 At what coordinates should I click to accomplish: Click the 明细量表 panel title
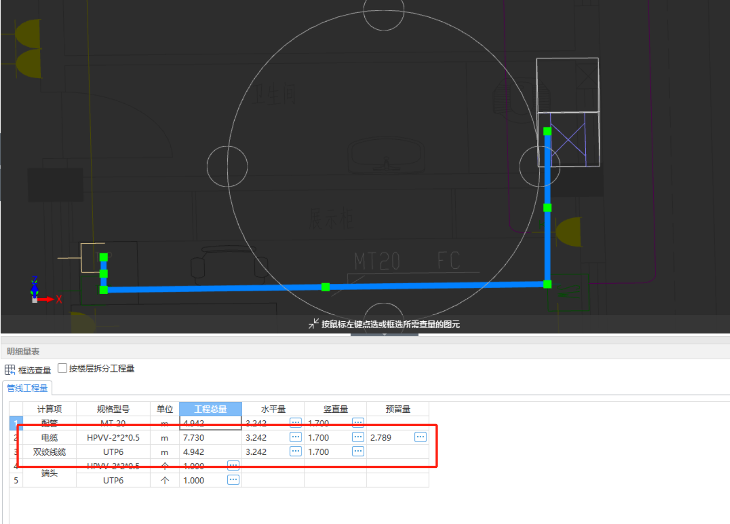[23, 352]
